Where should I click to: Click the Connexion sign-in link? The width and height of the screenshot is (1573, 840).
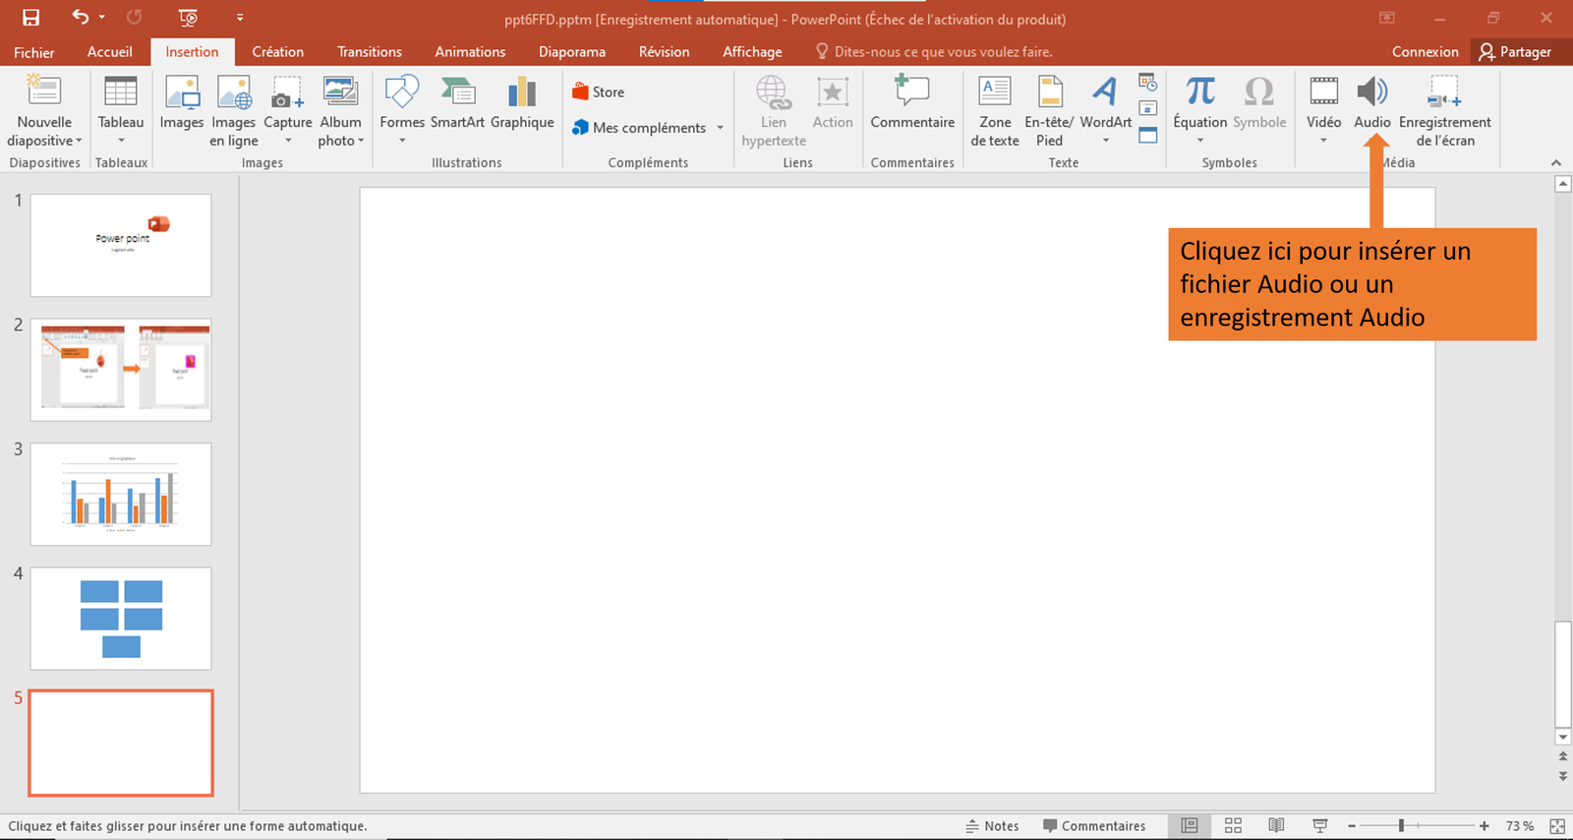pos(1425,52)
